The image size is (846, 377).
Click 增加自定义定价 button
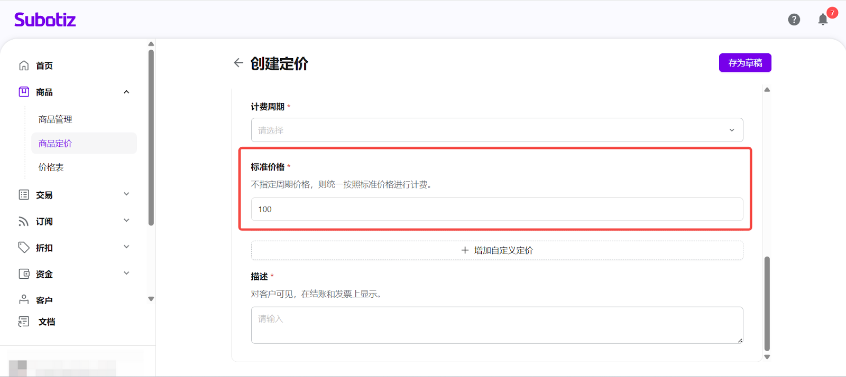pyautogui.click(x=496, y=250)
